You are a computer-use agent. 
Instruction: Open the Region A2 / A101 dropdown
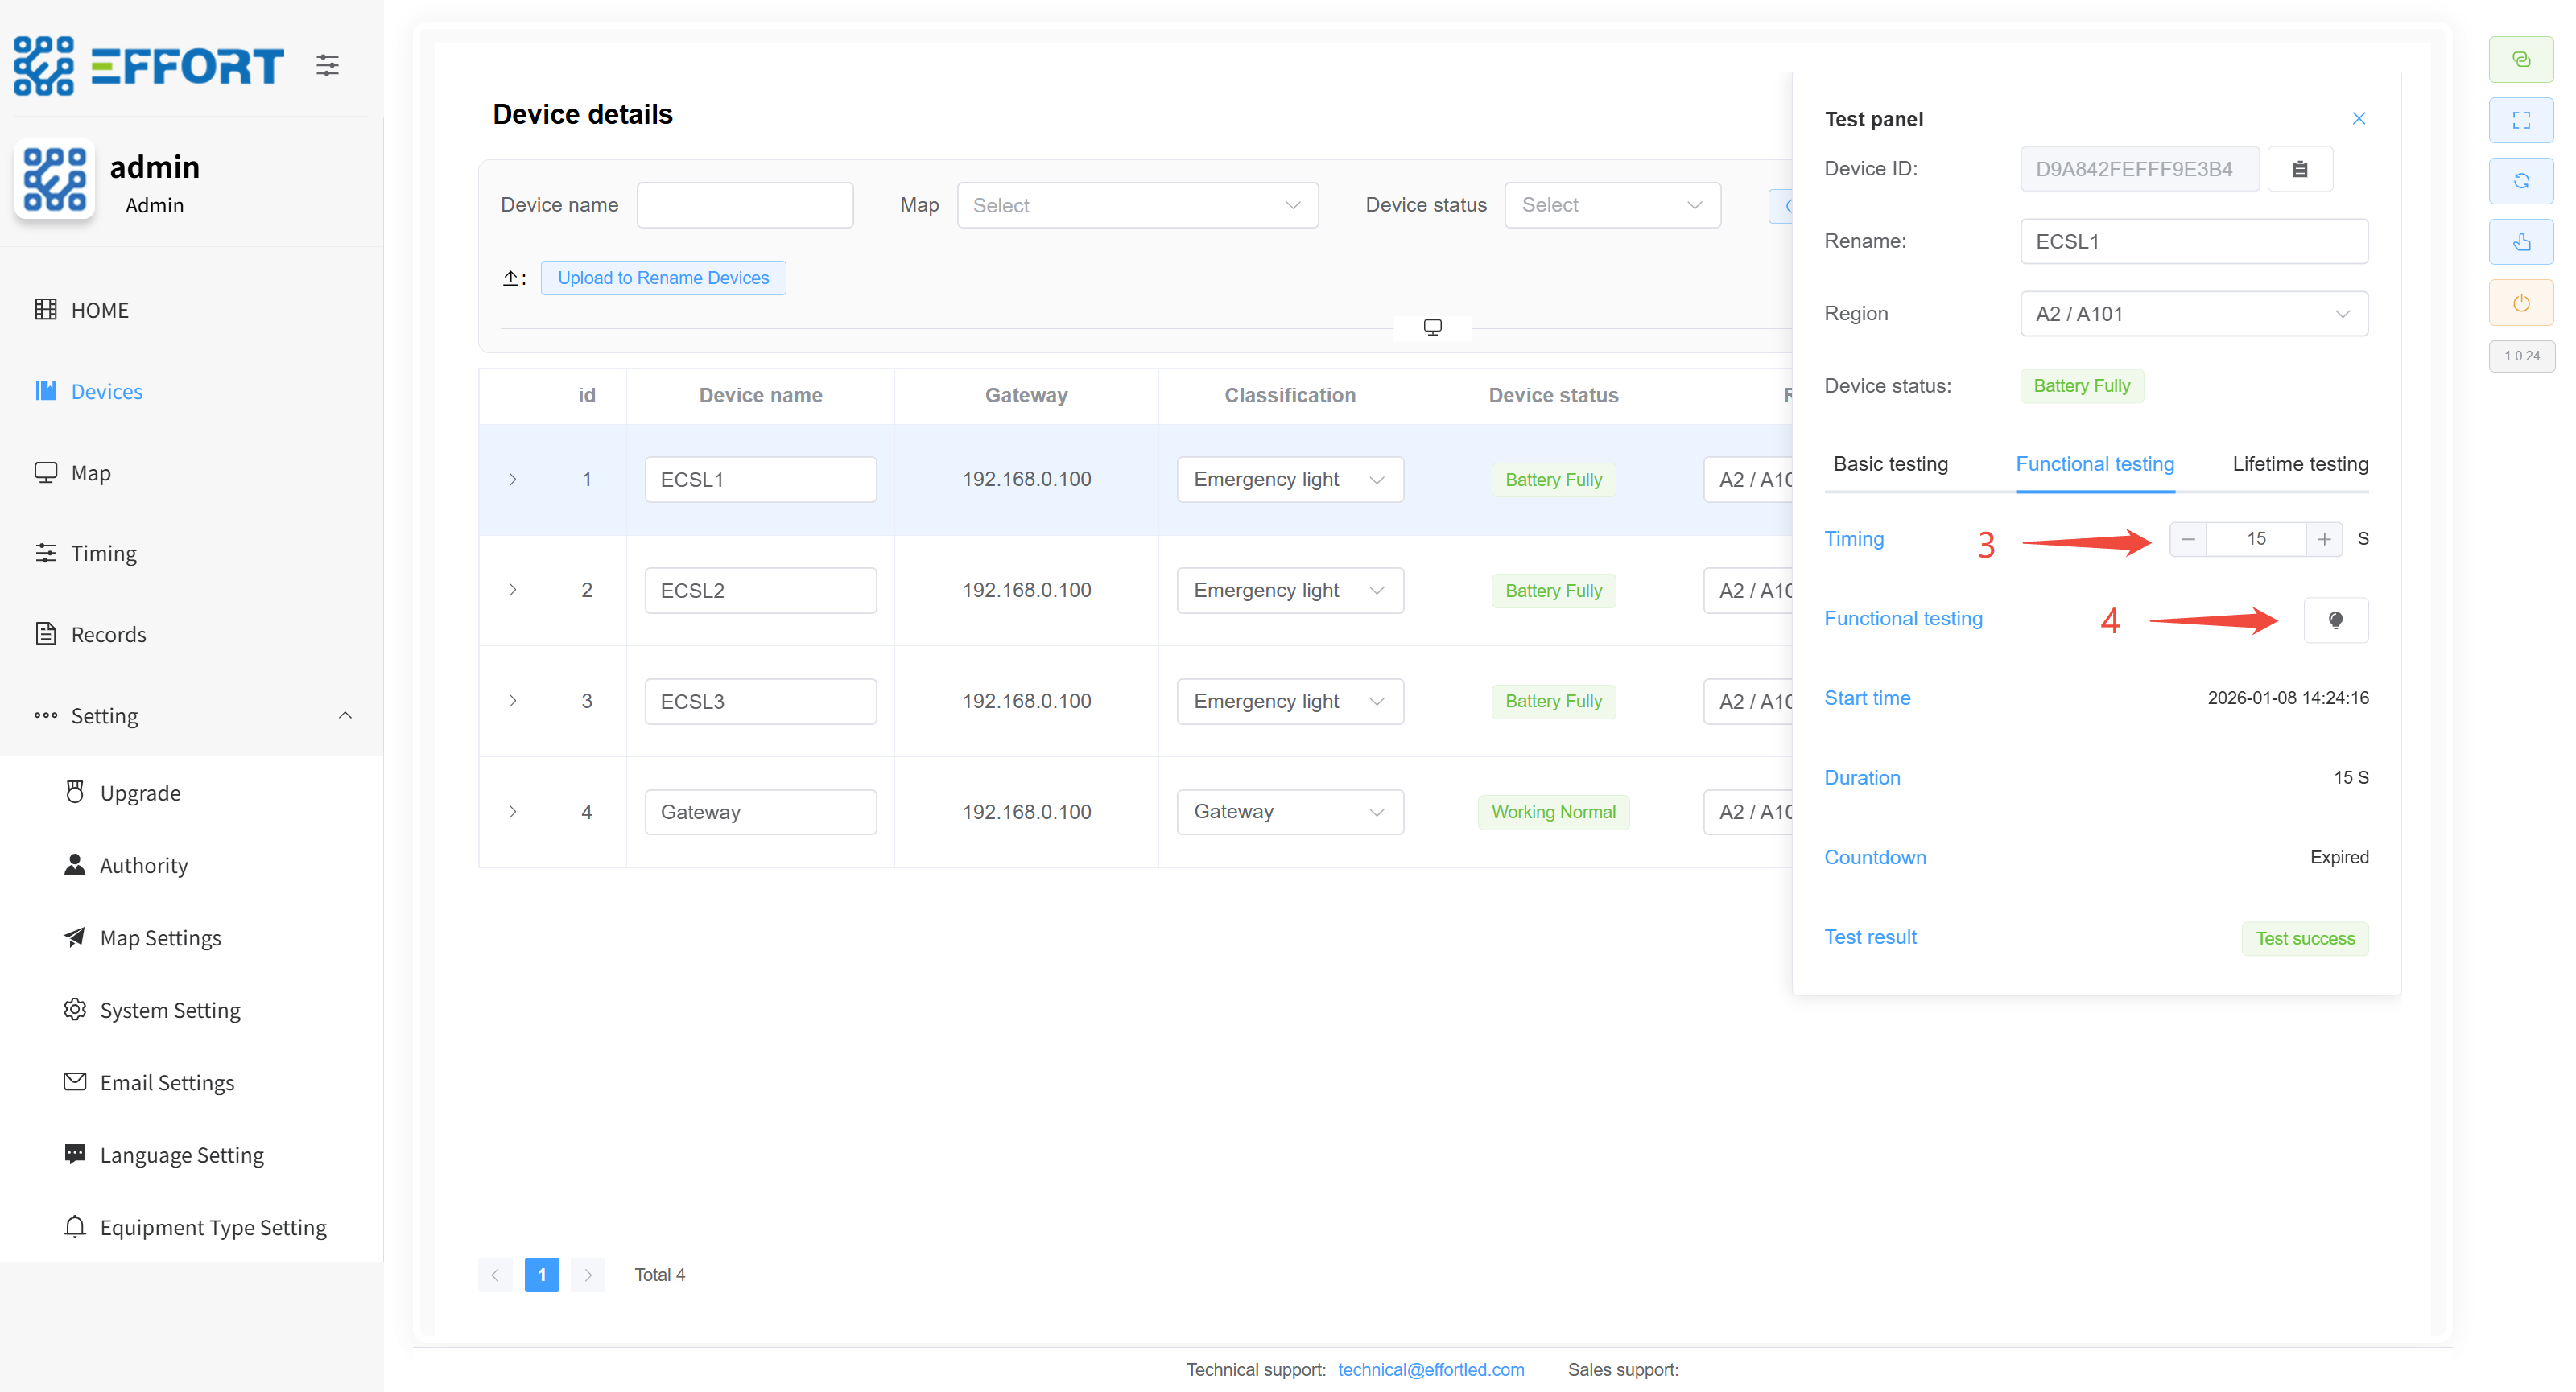click(x=2193, y=314)
